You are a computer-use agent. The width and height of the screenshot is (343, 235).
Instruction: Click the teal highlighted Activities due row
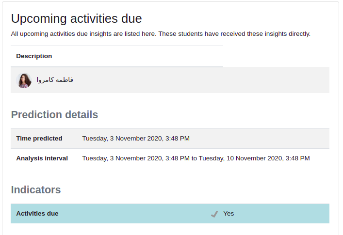point(170,214)
